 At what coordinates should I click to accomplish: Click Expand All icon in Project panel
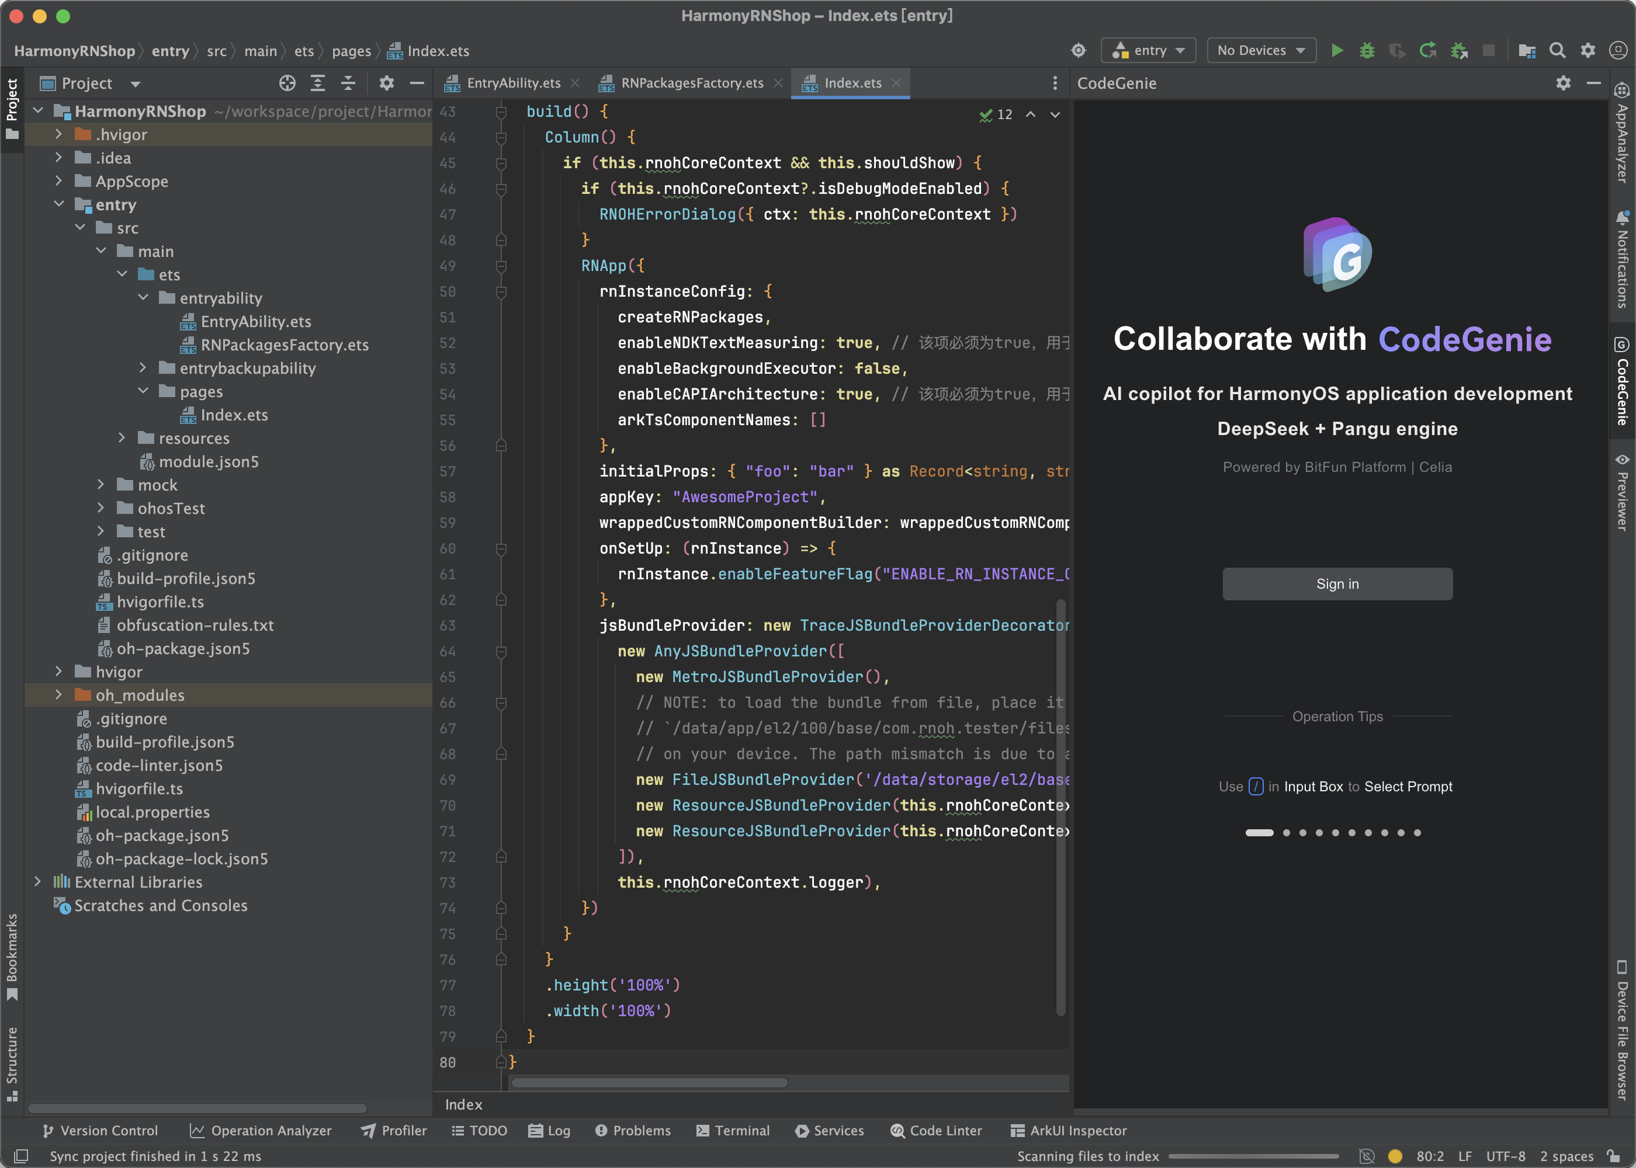click(x=317, y=84)
